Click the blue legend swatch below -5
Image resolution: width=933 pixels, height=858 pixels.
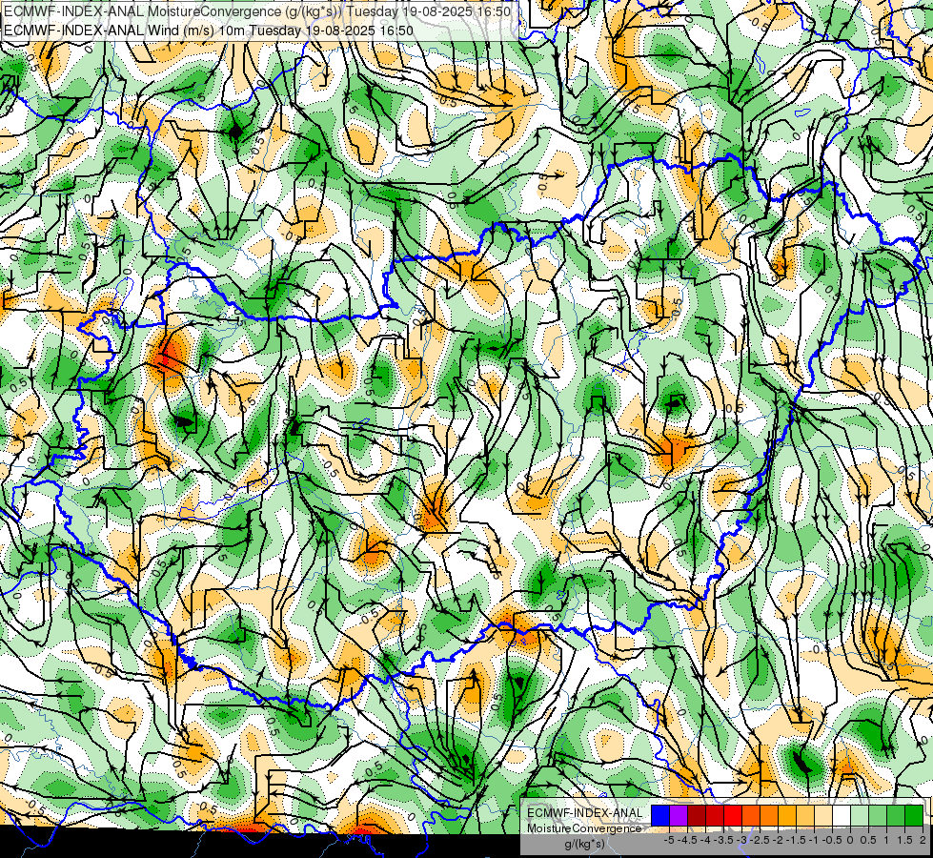point(660,816)
